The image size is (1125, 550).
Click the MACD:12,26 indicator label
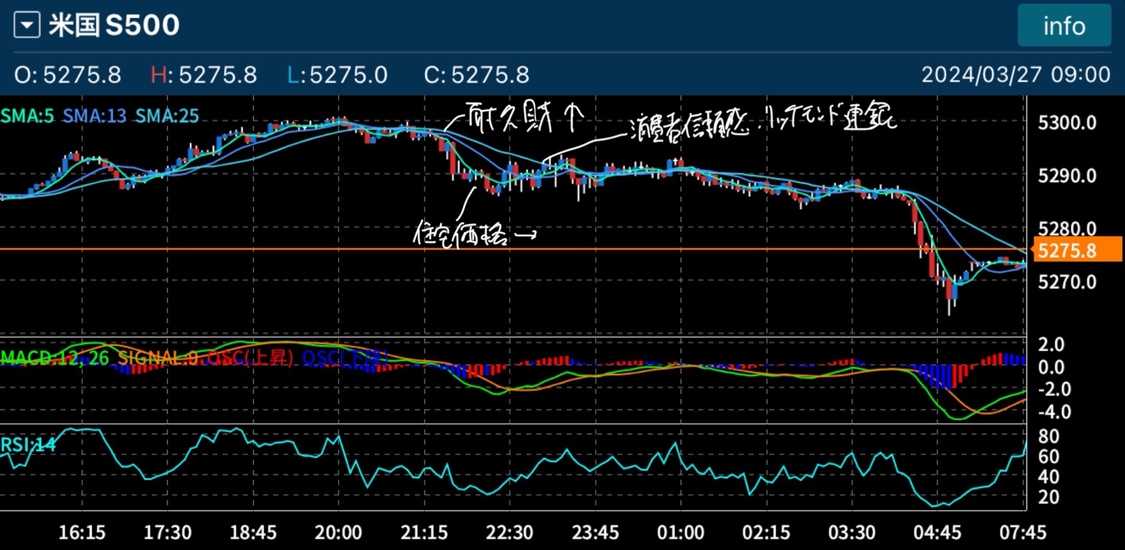point(55,358)
